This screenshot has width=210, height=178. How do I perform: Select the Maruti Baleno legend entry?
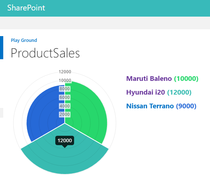click(x=162, y=78)
